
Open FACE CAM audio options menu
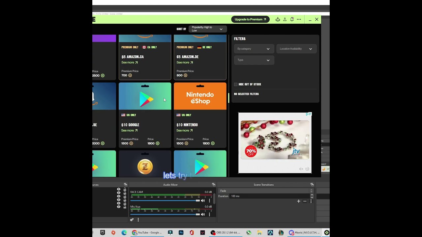coord(209,200)
